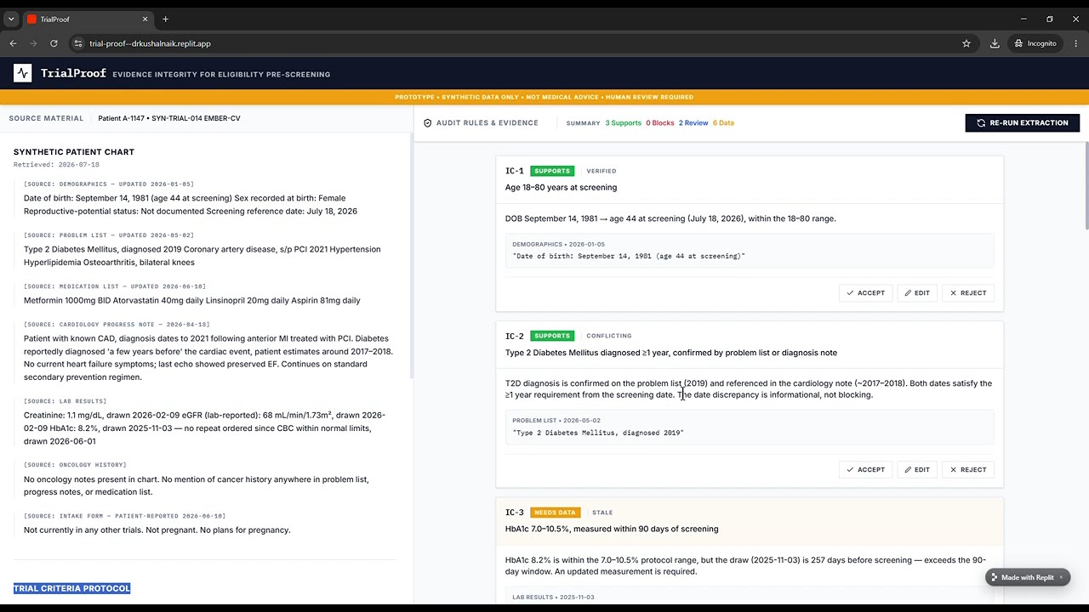The height and width of the screenshot is (612, 1089).
Task: Click the SUPPORTS badge on IC-2
Action: click(552, 336)
